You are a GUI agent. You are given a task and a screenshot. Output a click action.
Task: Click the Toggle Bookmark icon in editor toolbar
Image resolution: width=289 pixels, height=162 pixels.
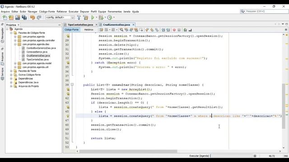[157, 30]
